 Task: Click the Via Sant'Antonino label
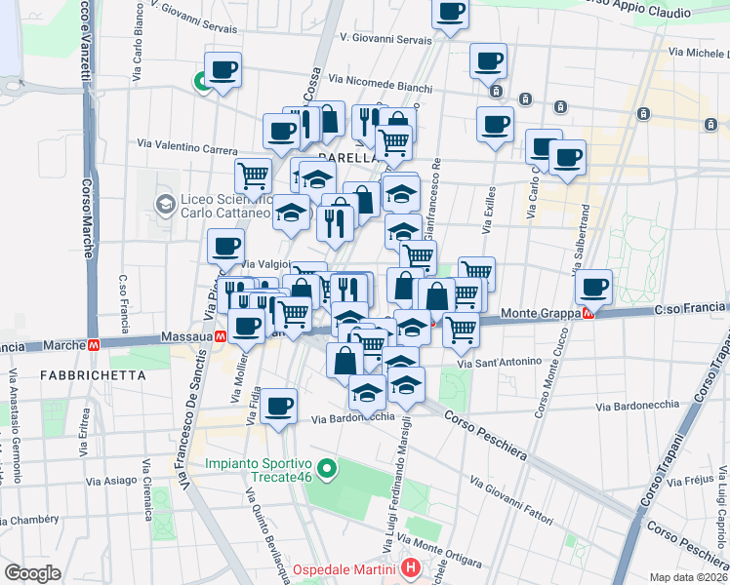[x=500, y=363]
